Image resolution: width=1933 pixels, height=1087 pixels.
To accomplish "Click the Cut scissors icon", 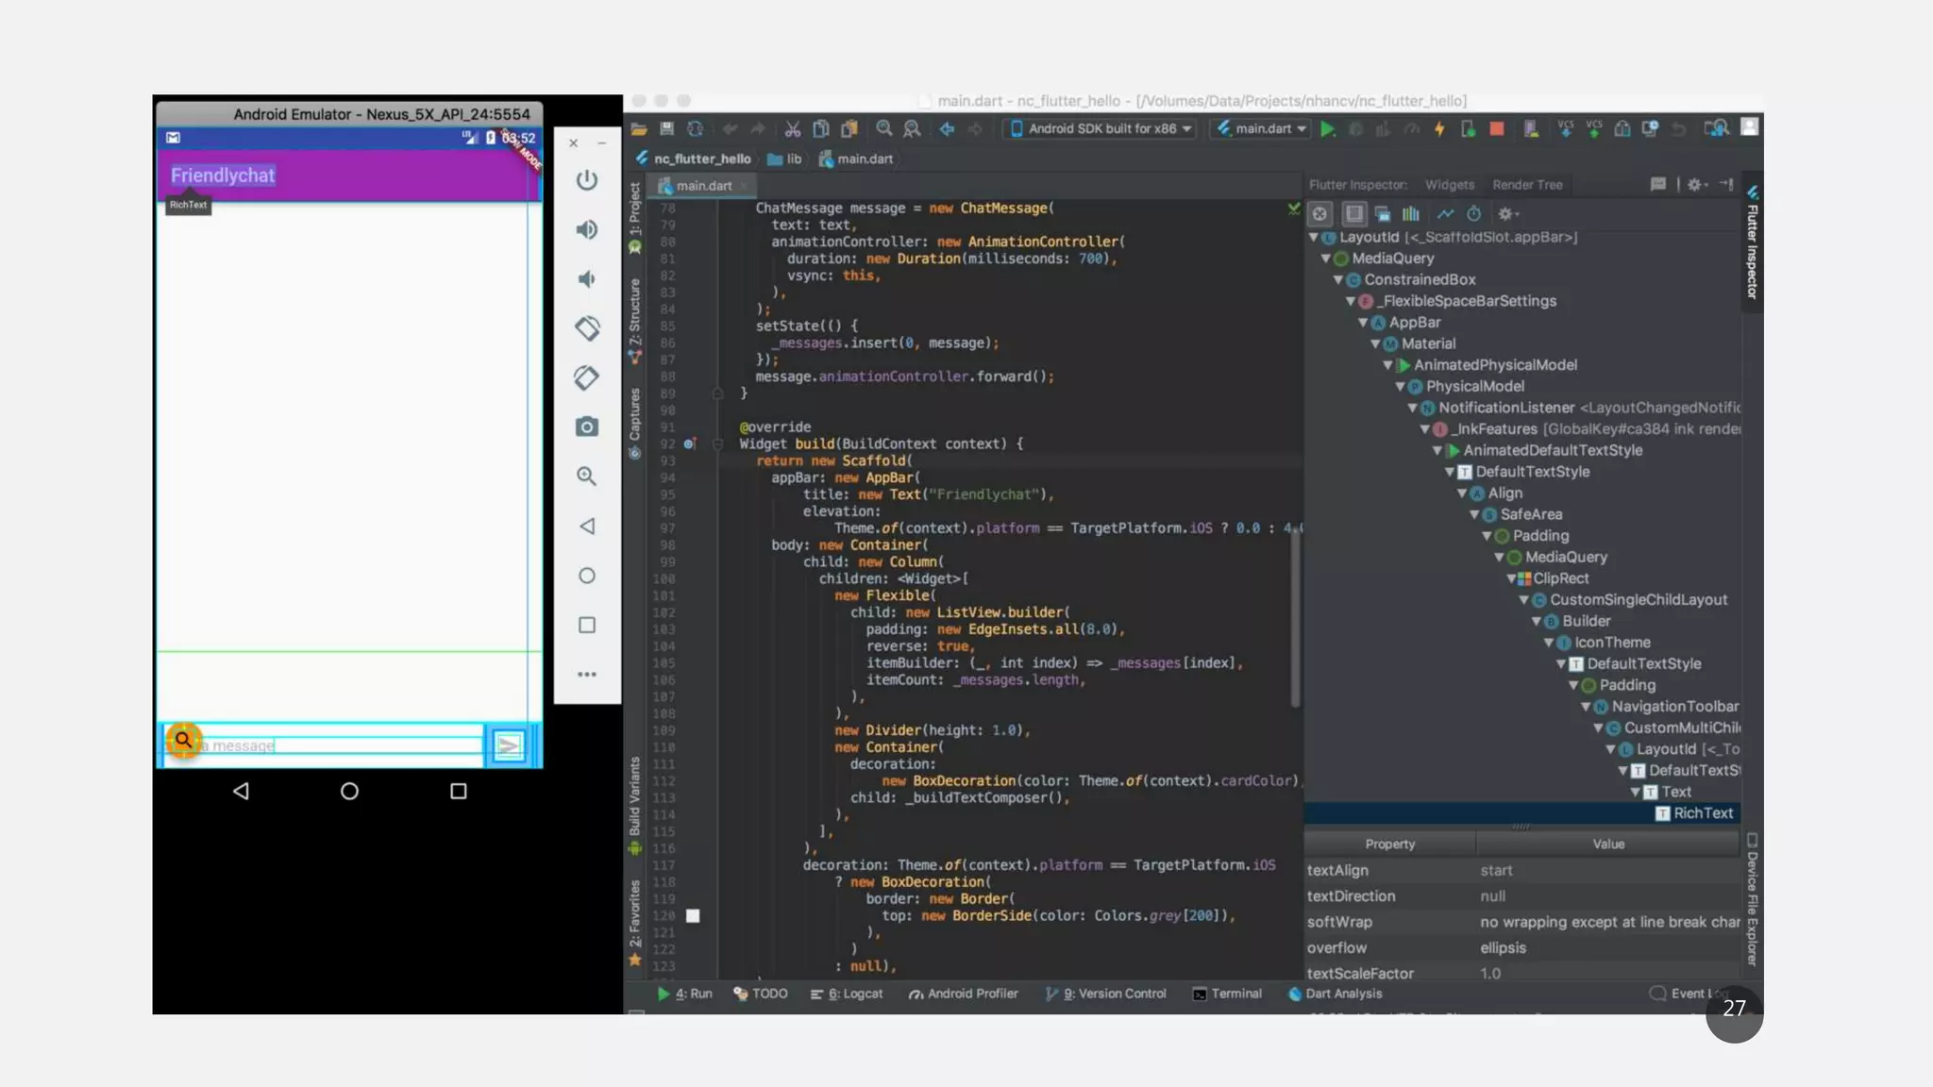I will (x=793, y=129).
